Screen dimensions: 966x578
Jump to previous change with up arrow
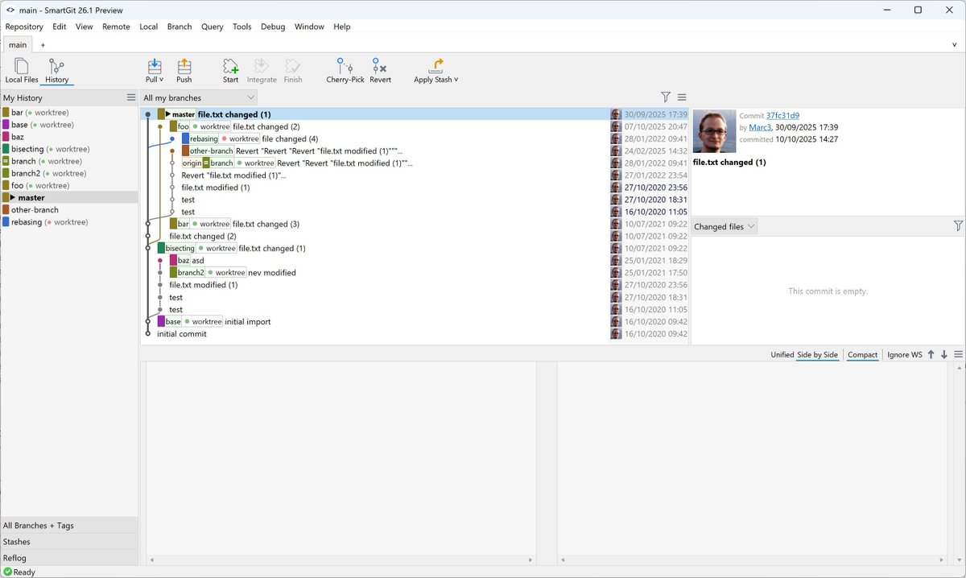click(x=931, y=354)
